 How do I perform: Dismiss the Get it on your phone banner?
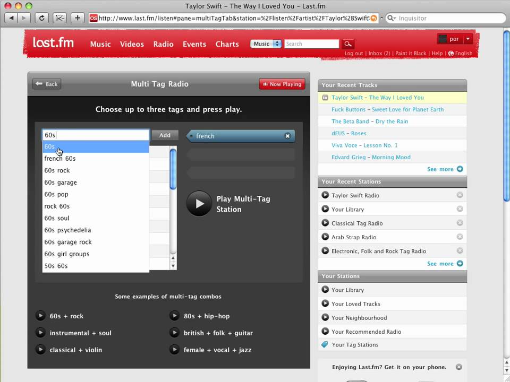tap(458, 367)
